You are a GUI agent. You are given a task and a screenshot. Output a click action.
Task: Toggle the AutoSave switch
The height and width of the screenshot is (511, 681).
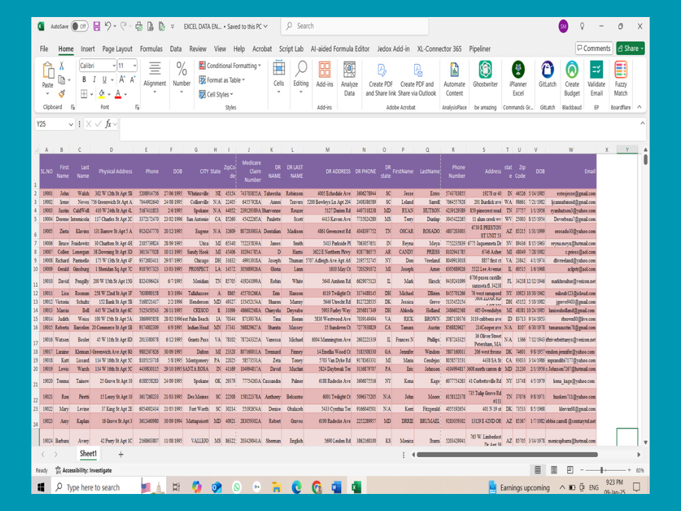(x=80, y=27)
